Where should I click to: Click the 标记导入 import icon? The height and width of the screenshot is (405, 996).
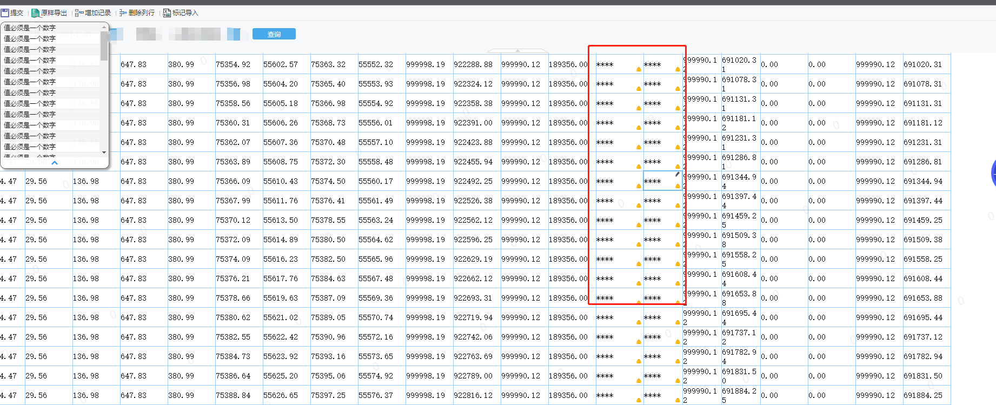tap(167, 12)
